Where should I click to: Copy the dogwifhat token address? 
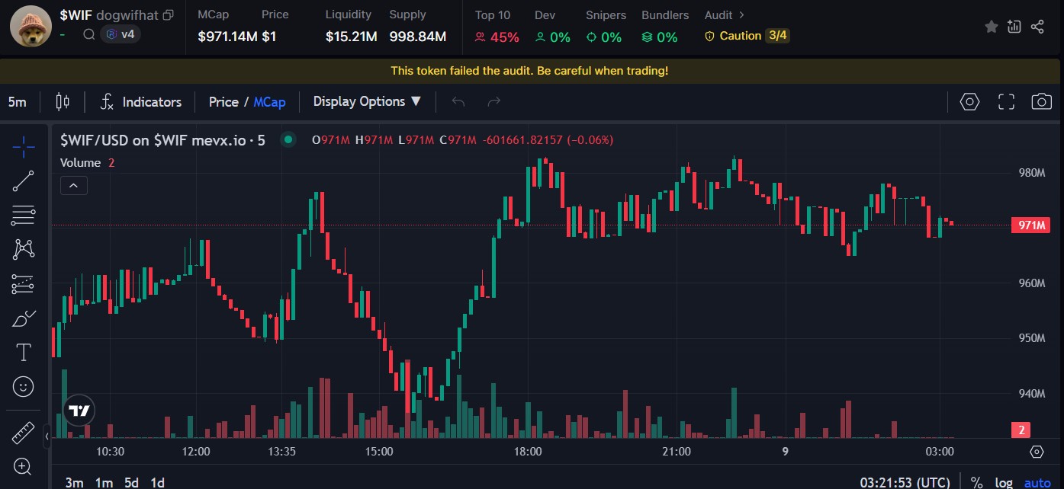coord(169,15)
